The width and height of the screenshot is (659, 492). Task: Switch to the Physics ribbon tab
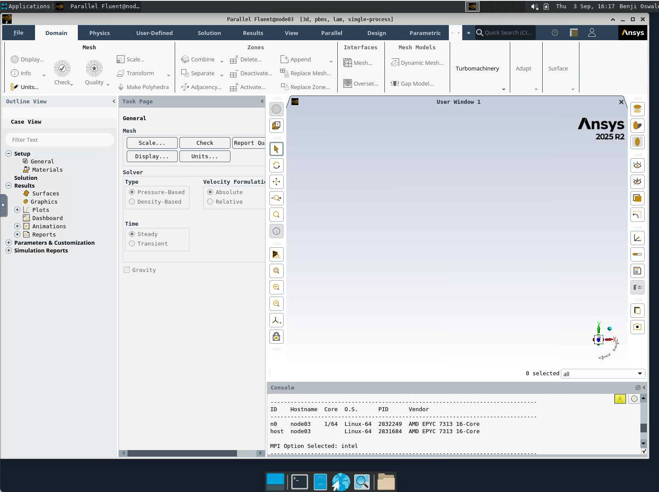click(x=99, y=33)
